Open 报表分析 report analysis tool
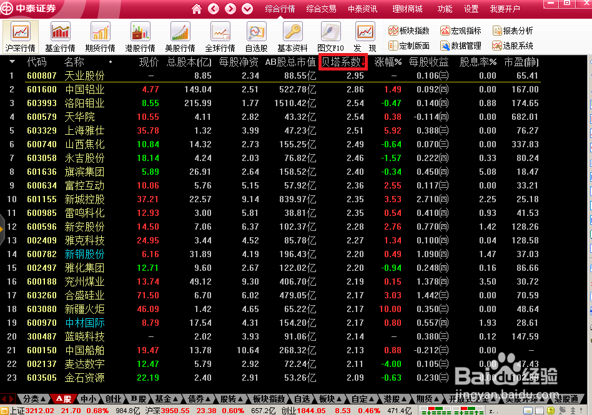 coord(513,31)
